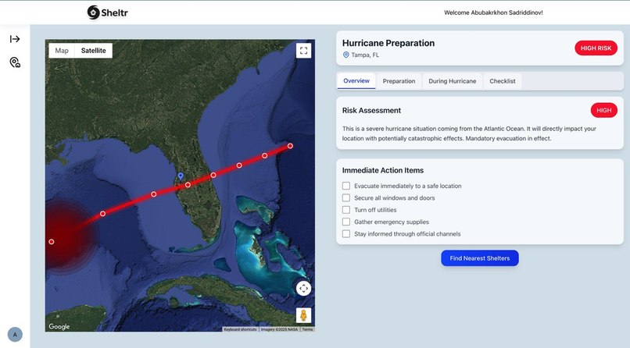Toggle fullscreen map view

click(x=303, y=51)
